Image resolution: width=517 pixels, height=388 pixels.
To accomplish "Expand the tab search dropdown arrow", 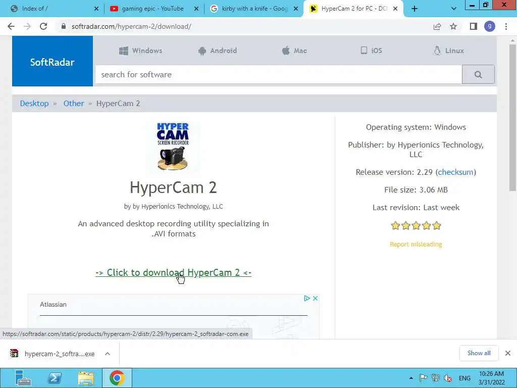I will pyautogui.click(x=454, y=9).
